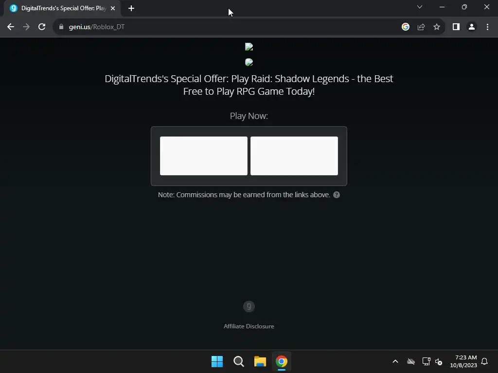Open the Chrome profile menu
This screenshot has height=373, width=498.
472,27
